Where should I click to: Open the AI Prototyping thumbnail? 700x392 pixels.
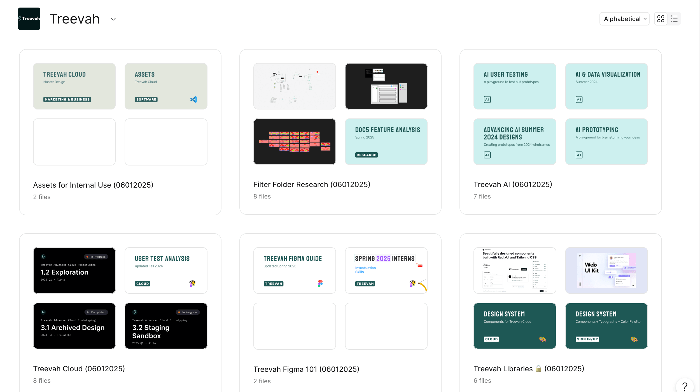click(606, 142)
